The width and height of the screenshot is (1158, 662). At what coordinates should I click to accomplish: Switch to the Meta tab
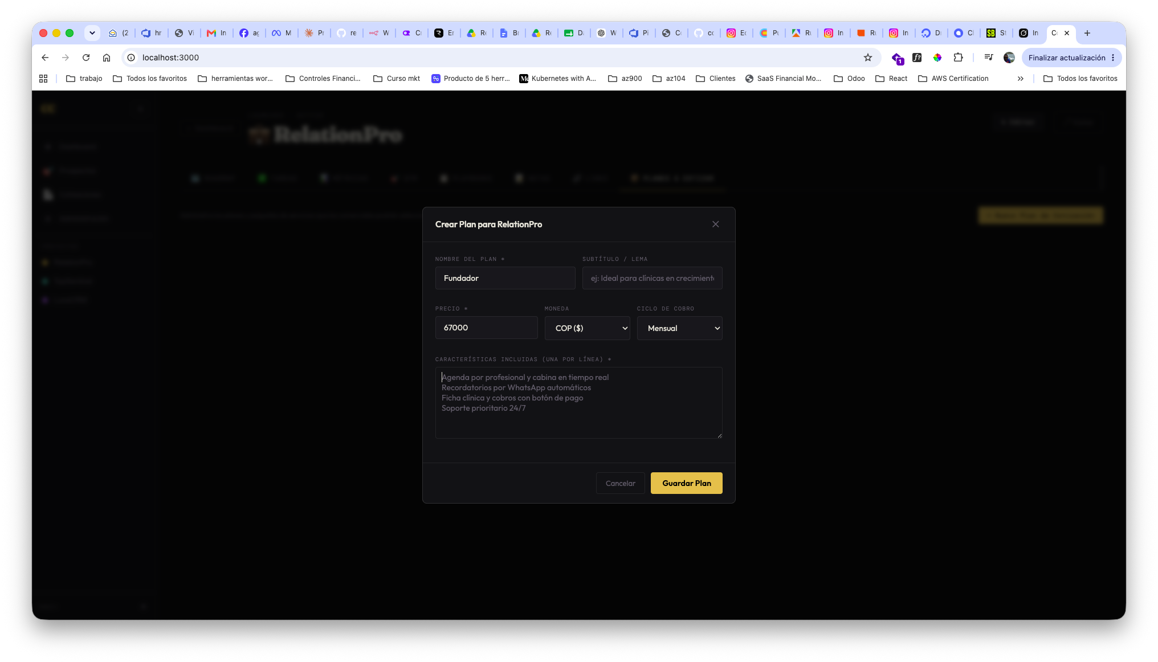282,33
